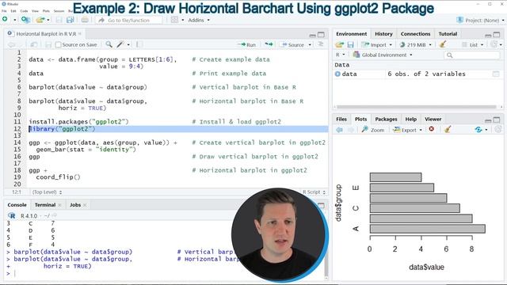Switch to the Files tab
The width and height of the screenshot is (507, 285).
point(341,120)
